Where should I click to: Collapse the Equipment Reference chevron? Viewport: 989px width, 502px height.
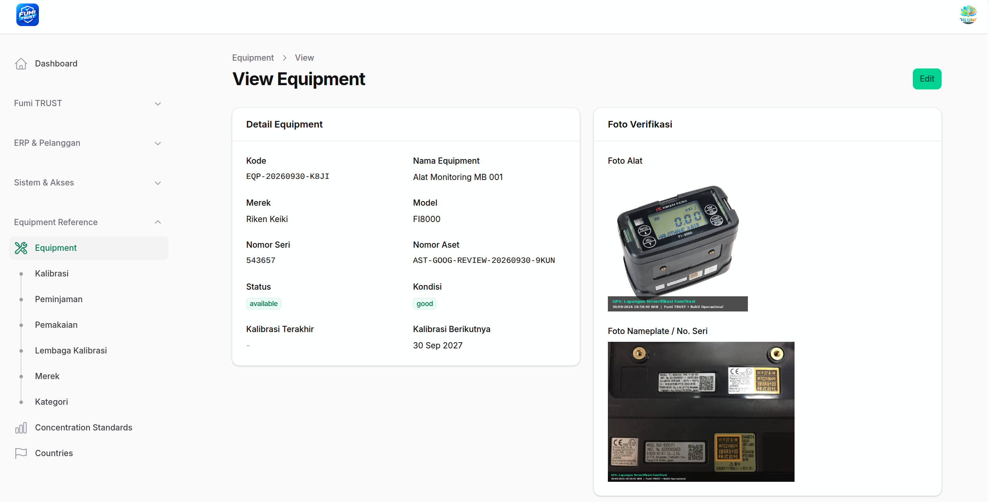coord(158,222)
